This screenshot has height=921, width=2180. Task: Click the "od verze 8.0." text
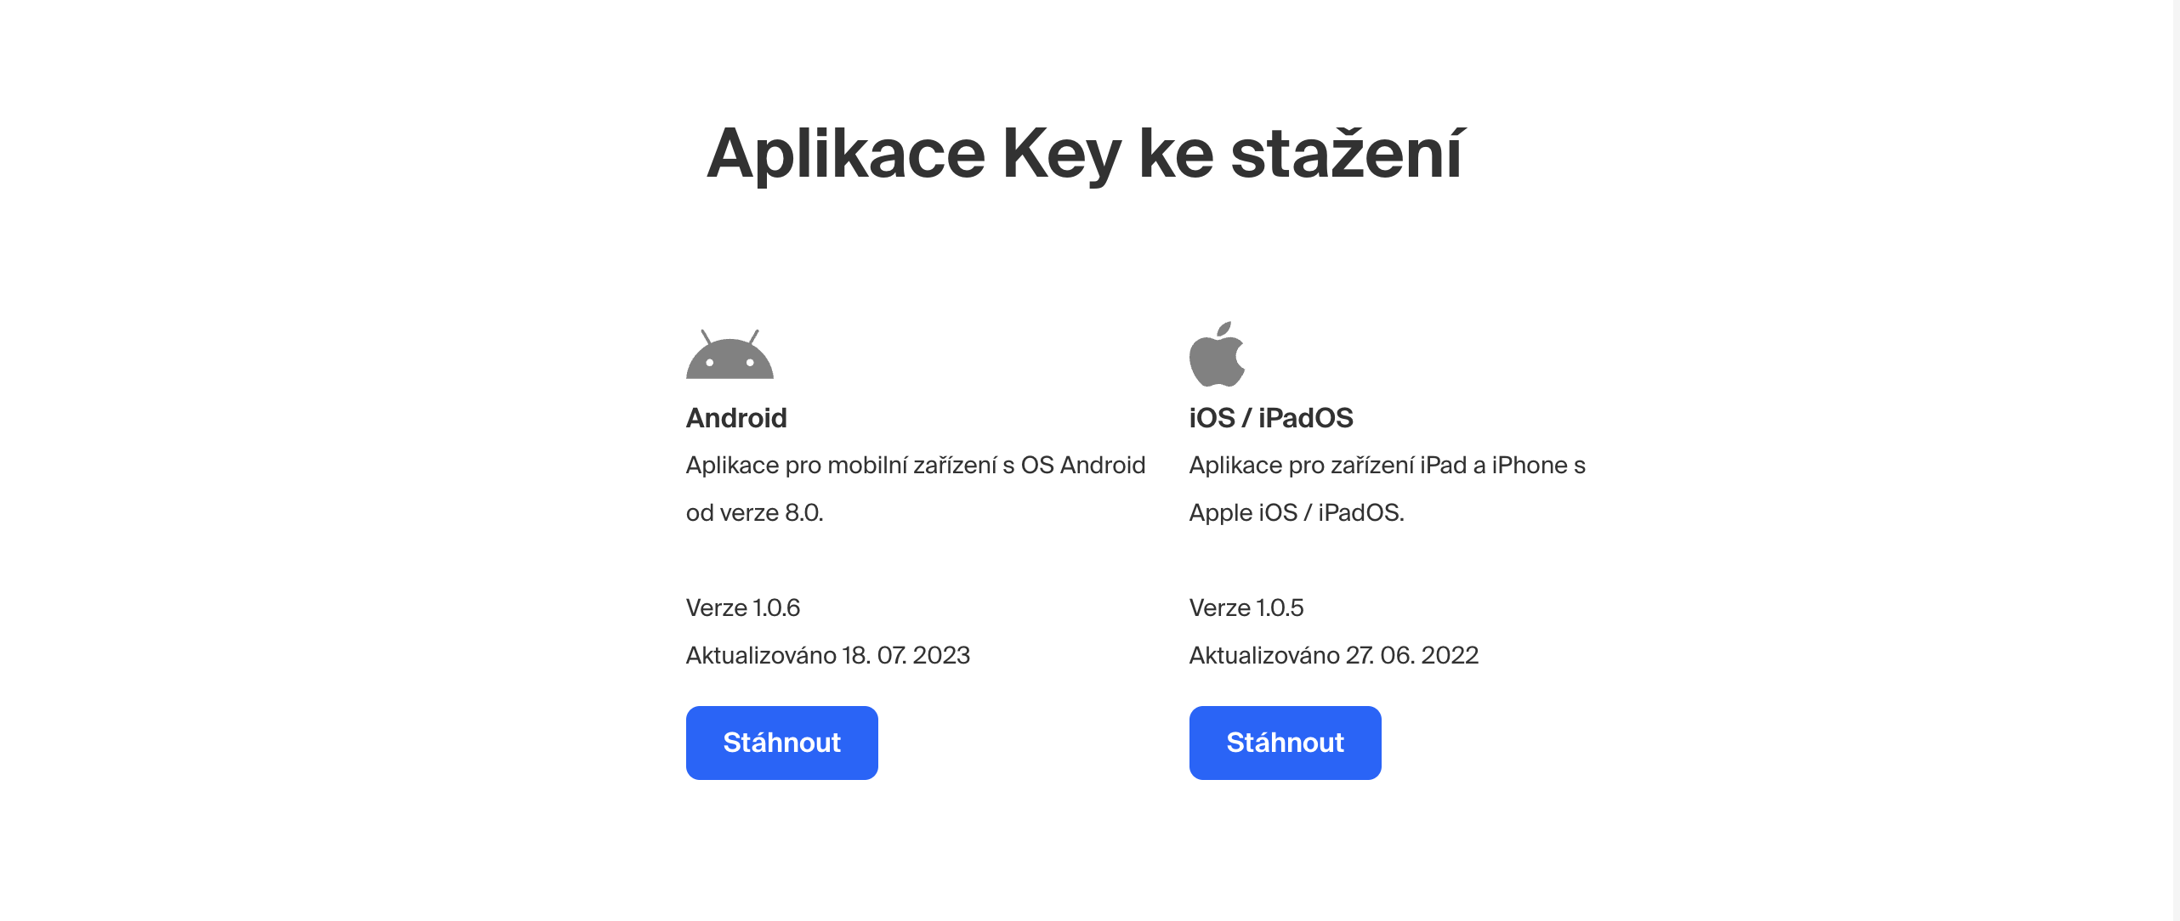[754, 513]
